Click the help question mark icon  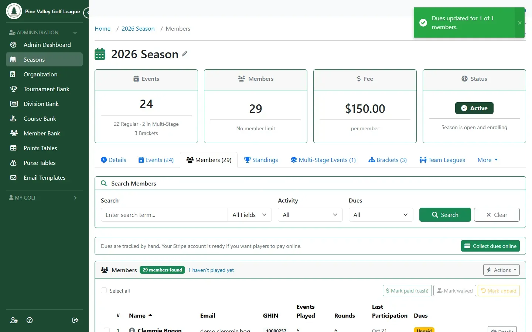tap(30, 320)
